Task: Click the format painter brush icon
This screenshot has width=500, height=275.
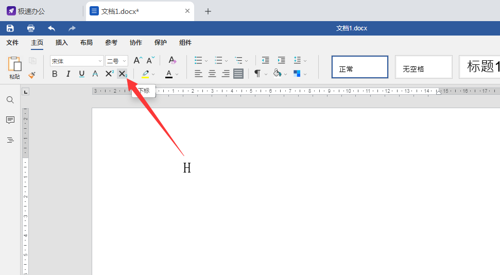Action: click(x=32, y=75)
